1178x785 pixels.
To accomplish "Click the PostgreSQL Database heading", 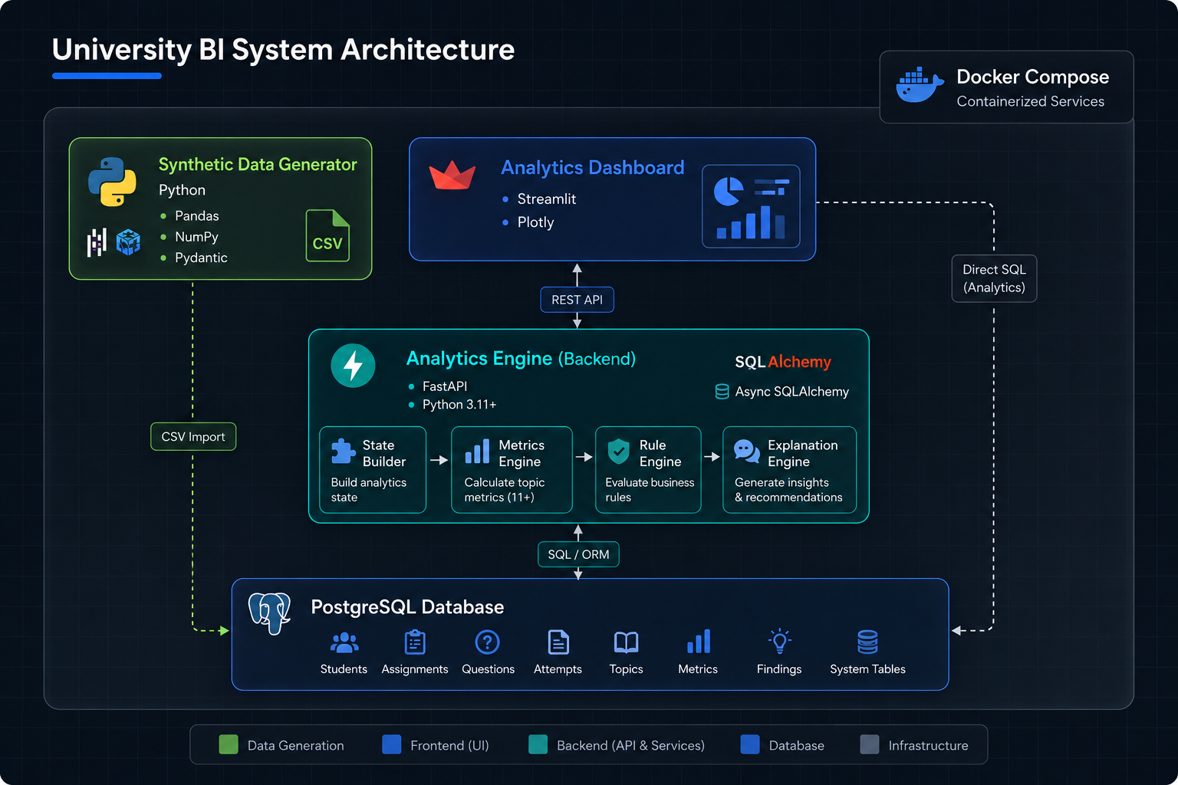I will click(407, 607).
